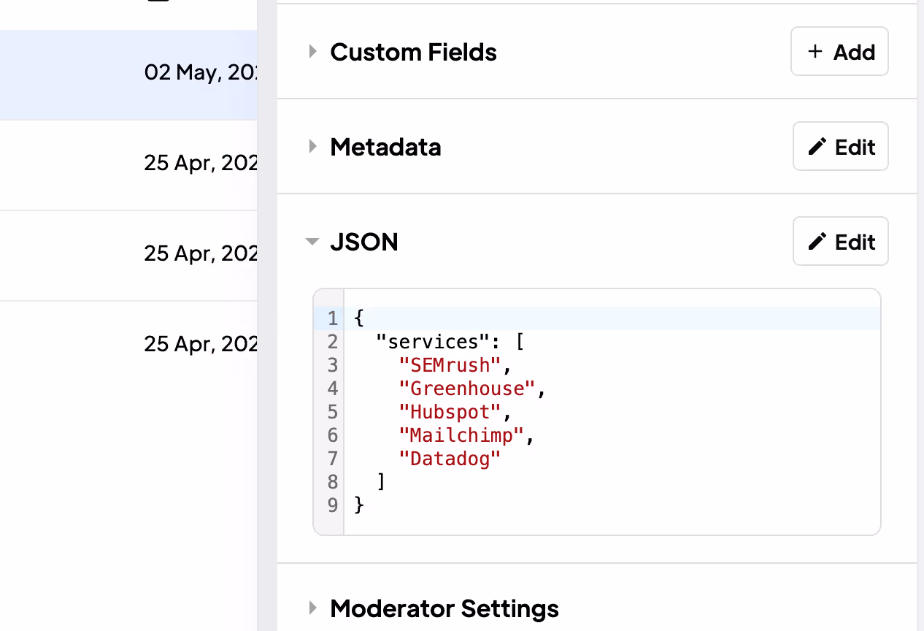Click the Metadata heading text
The width and height of the screenshot is (924, 631).
[x=385, y=147]
